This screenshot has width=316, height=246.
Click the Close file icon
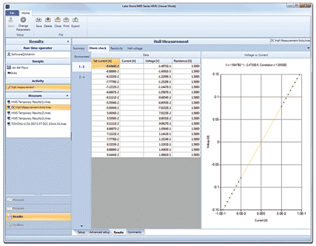(58, 20)
